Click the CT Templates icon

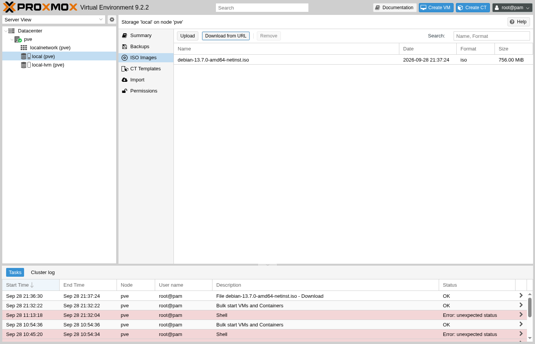(125, 69)
